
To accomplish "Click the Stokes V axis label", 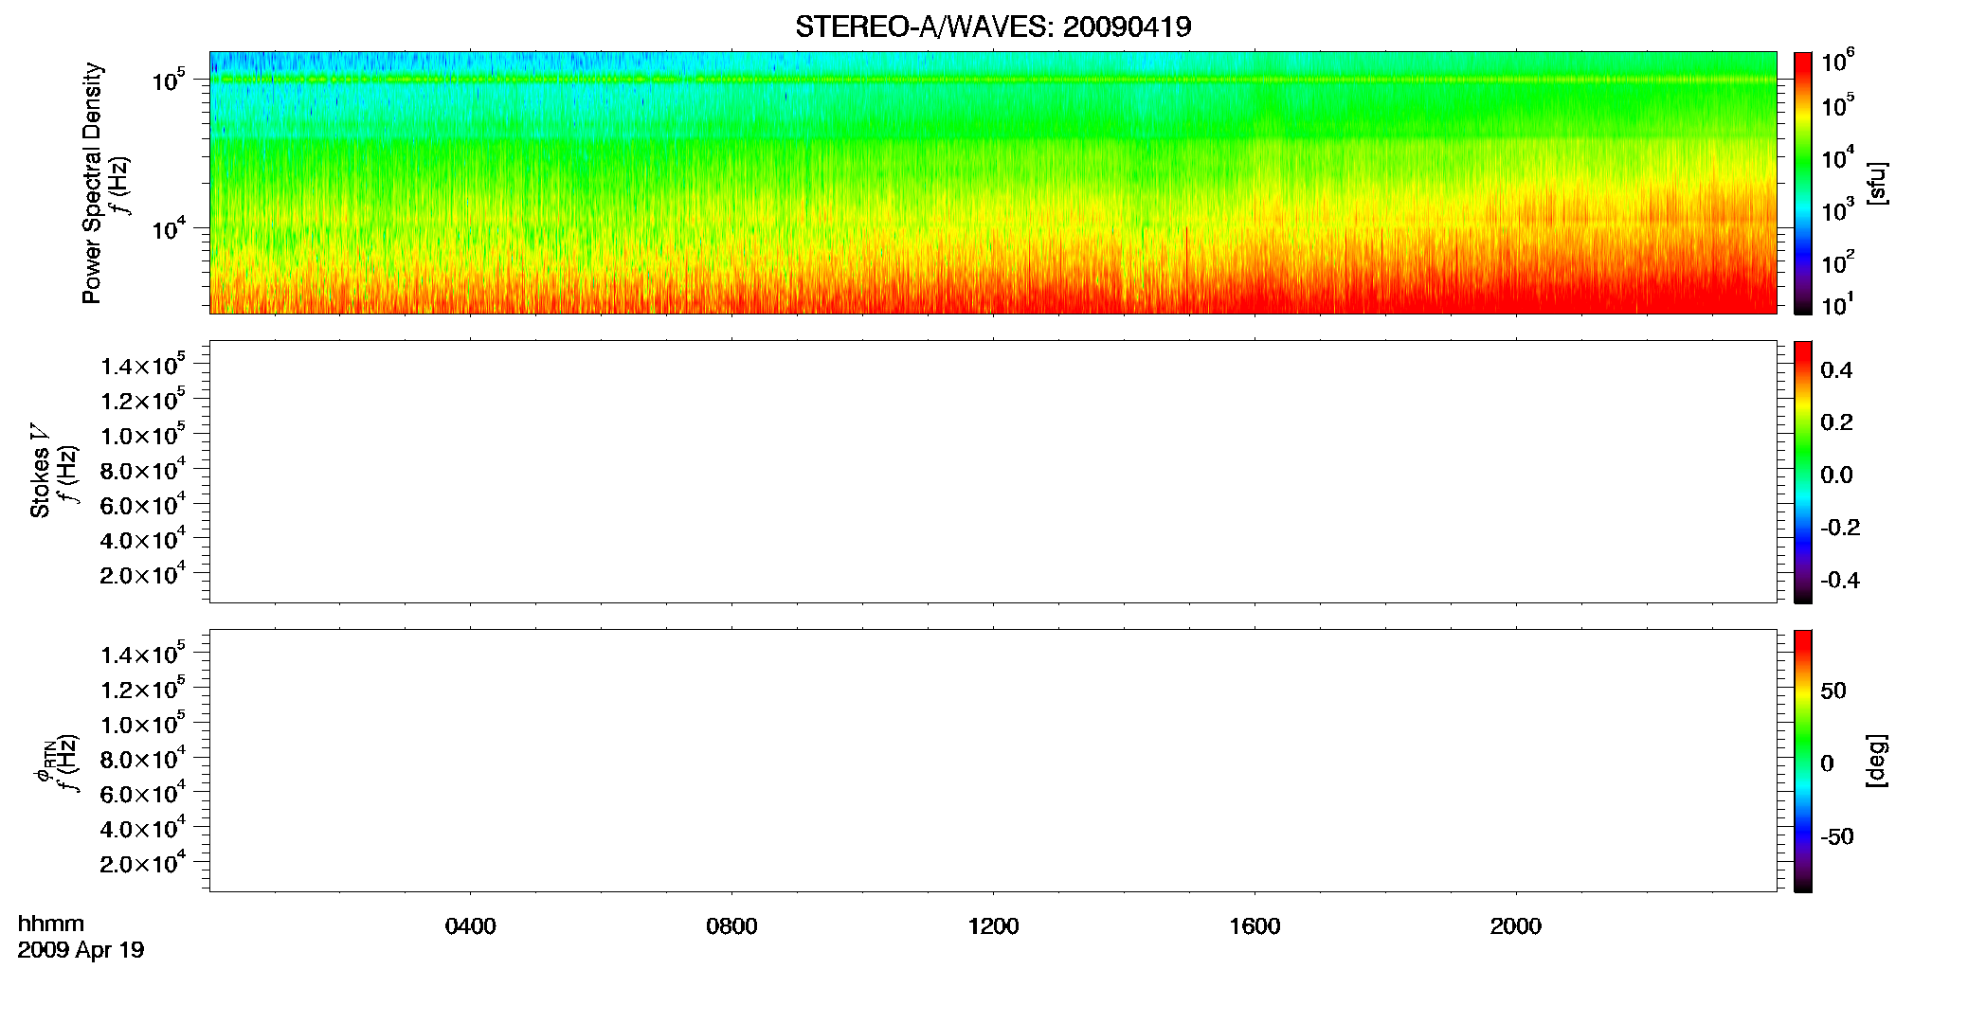I will [41, 472].
